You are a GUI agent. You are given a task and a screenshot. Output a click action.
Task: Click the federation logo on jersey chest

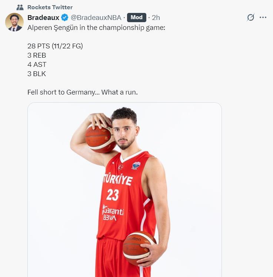(136, 165)
